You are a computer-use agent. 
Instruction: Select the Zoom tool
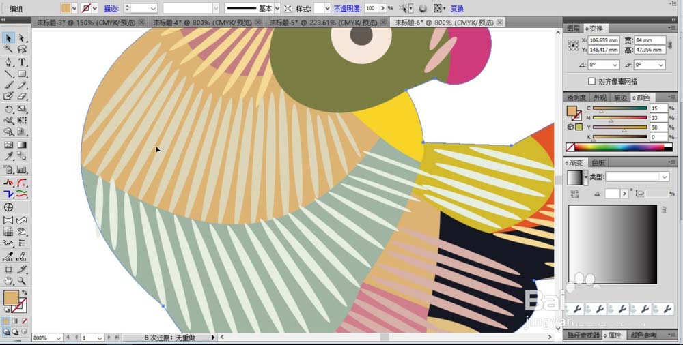point(22,281)
